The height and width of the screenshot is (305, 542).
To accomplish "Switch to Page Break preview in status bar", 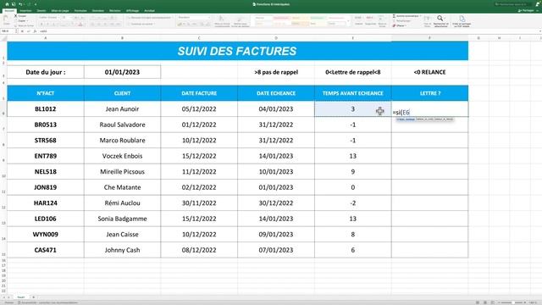I will 493,302.
